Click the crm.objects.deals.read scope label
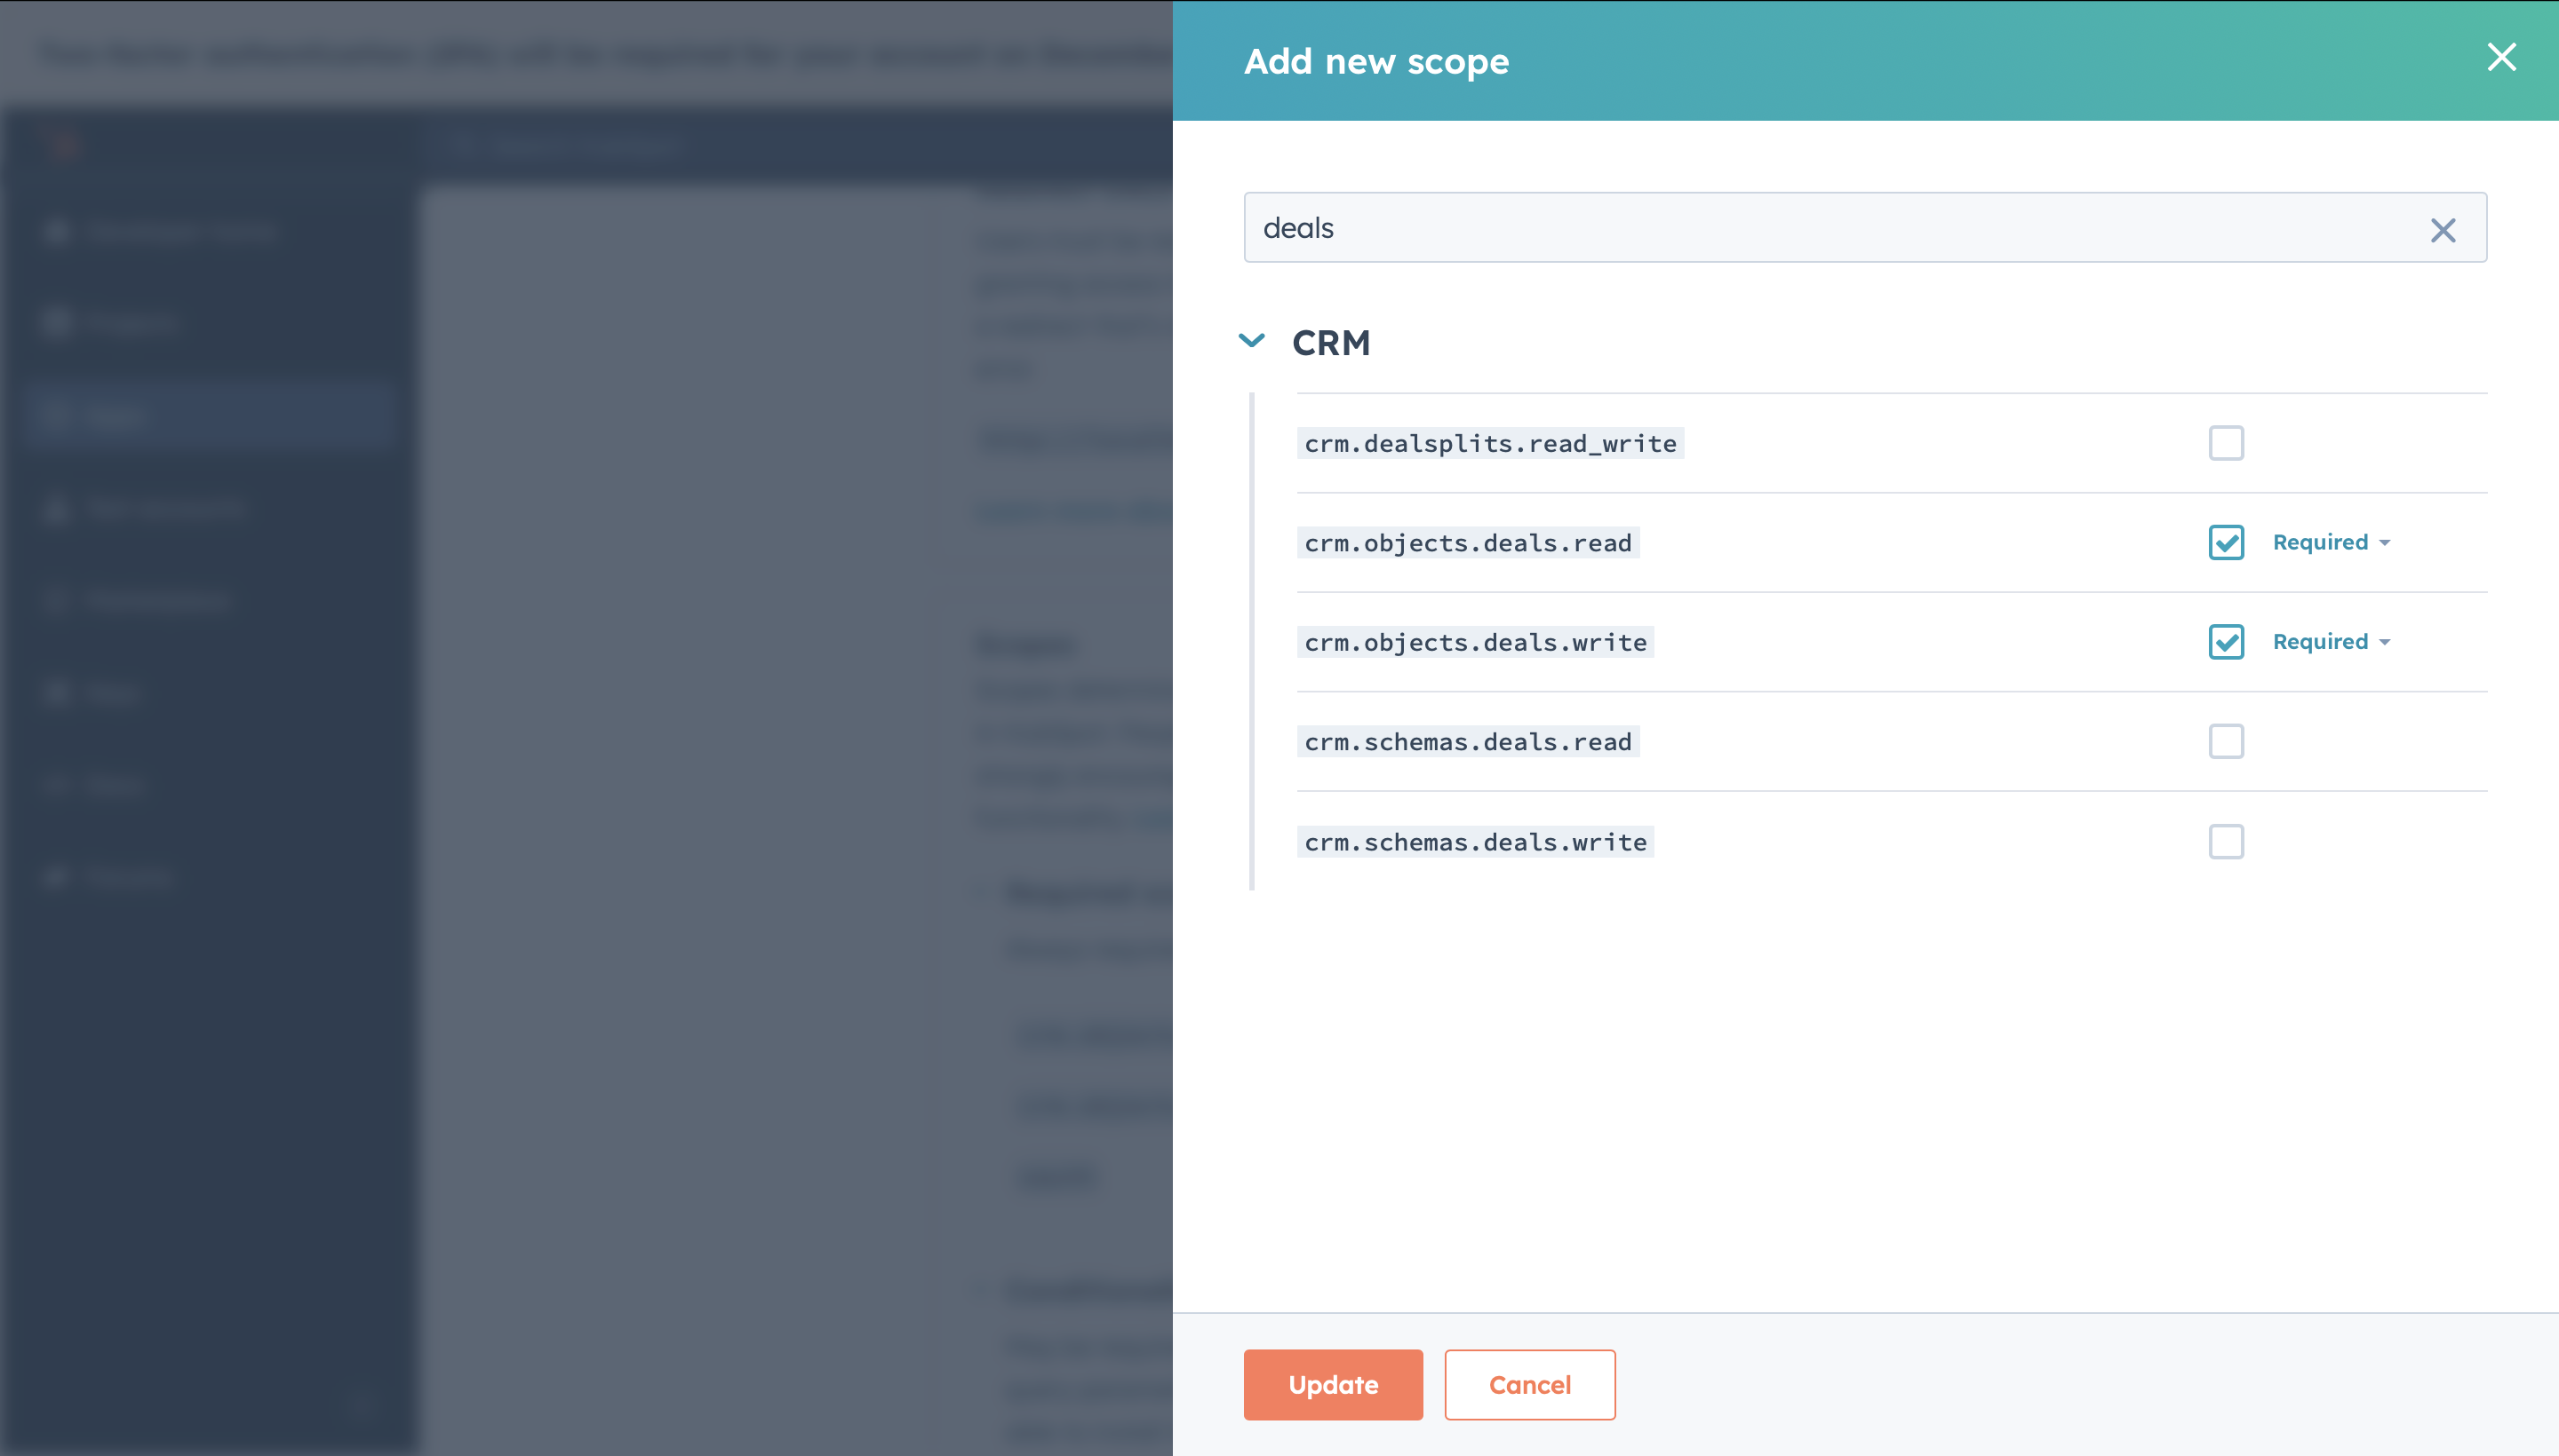2559x1456 pixels. point(1467,542)
